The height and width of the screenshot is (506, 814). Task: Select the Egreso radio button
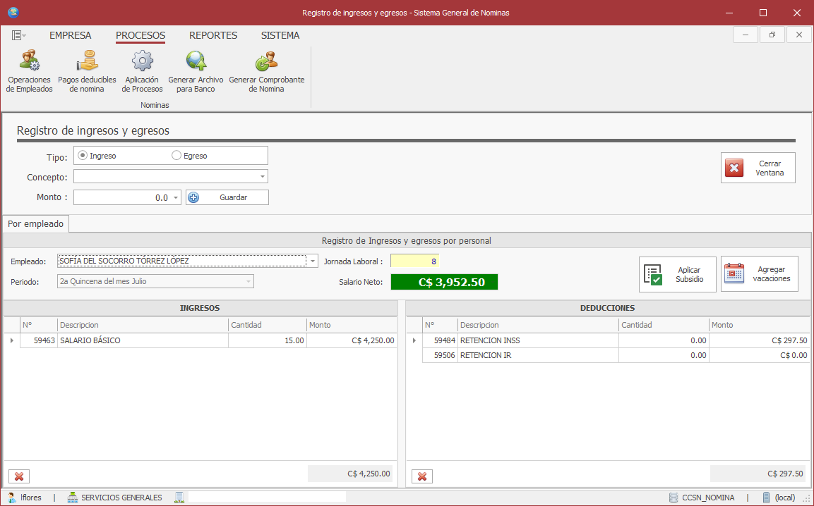176,156
